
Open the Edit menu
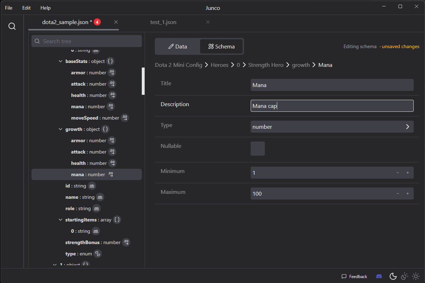[x=27, y=8]
